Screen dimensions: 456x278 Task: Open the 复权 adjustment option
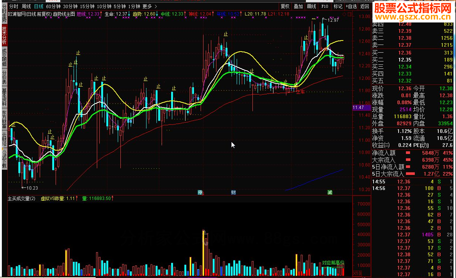(x=285, y=6)
